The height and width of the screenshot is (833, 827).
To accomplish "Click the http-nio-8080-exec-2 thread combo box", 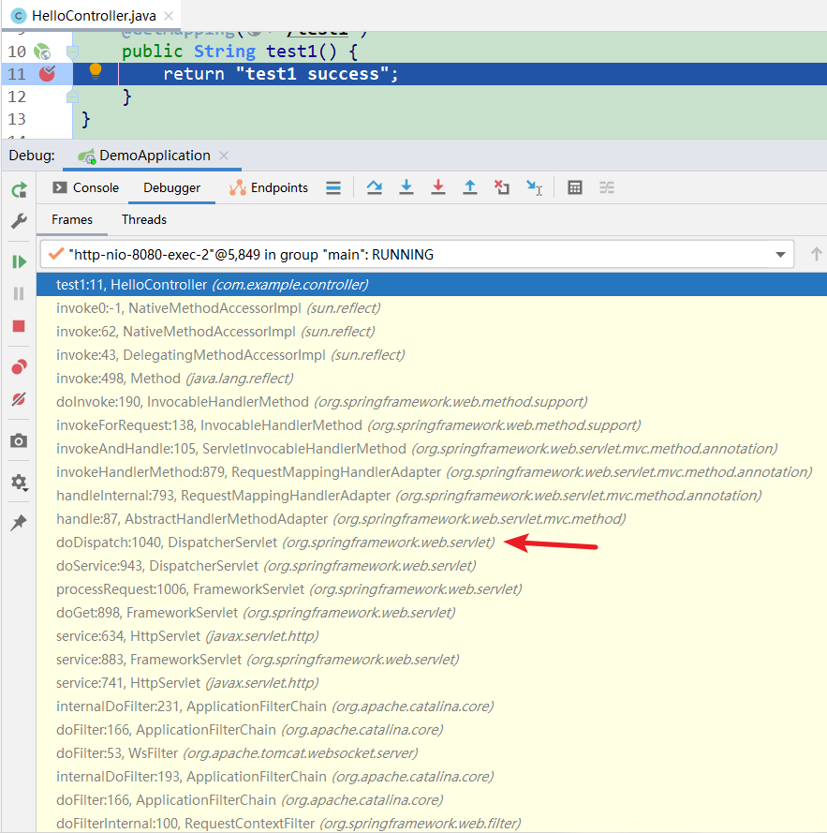I will [417, 255].
